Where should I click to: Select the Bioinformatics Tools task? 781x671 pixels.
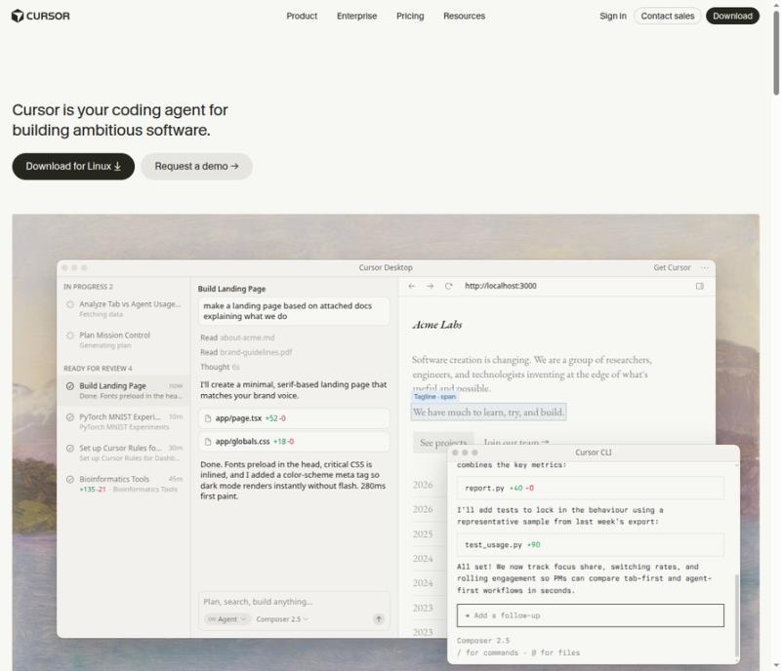(x=124, y=484)
